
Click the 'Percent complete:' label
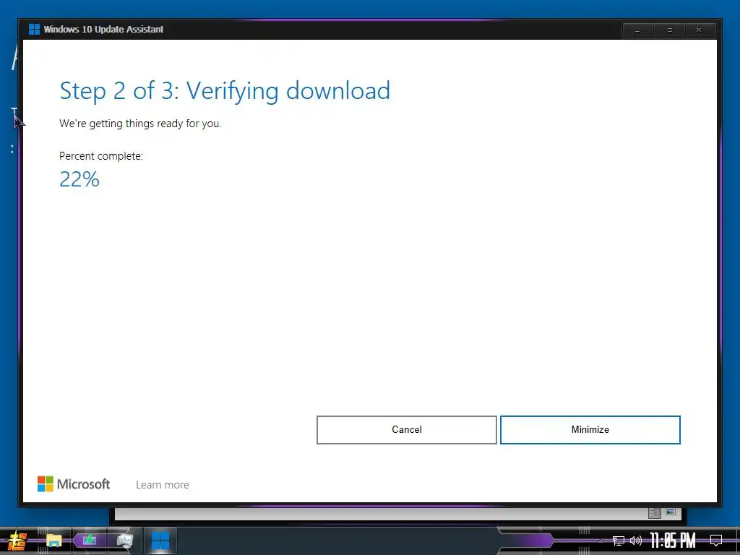(x=101, y=156)
